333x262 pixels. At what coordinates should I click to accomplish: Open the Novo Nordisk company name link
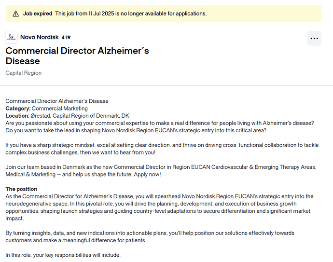[x=40, y=37]
